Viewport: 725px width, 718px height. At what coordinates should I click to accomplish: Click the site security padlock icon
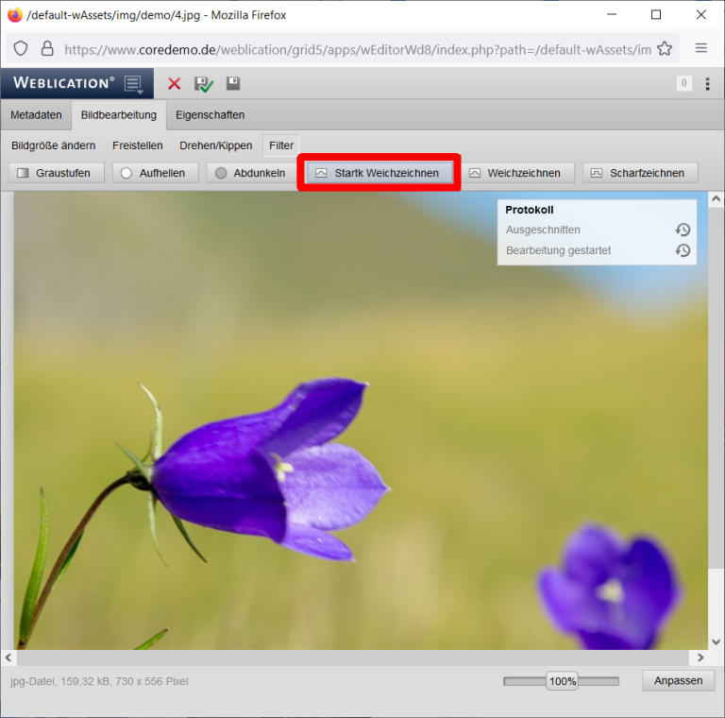[47, 49]
